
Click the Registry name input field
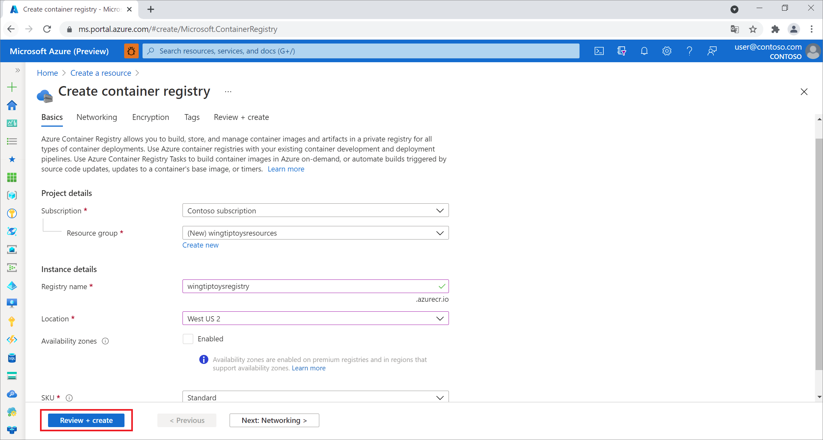click(x=315, y=286)
